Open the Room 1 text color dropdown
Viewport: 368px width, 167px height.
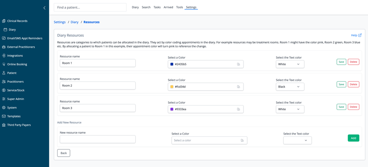290,64
